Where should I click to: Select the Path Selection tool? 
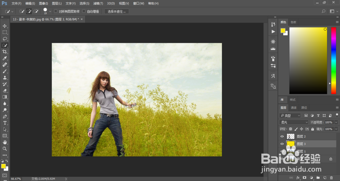tap(4, 129)
